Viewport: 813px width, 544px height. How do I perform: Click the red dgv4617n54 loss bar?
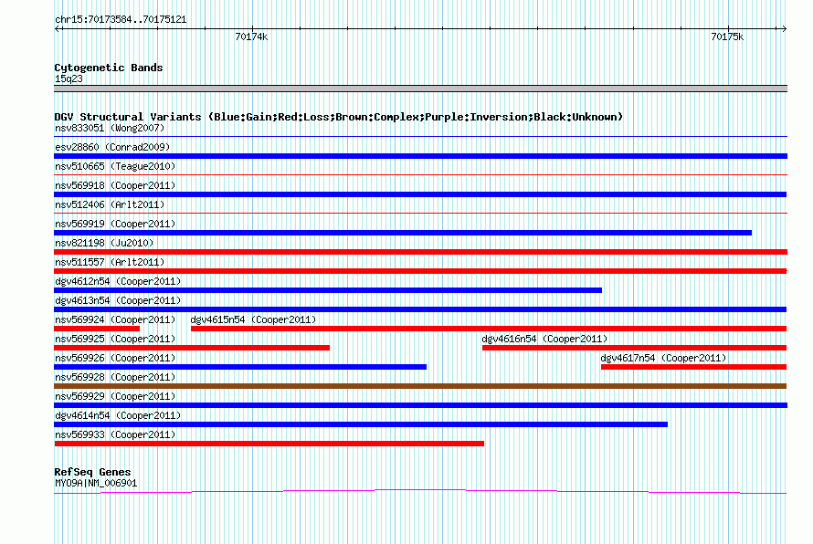pos(693,367)
